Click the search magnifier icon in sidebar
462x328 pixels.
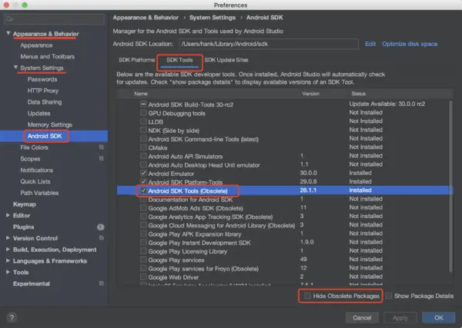coord(9,19)
